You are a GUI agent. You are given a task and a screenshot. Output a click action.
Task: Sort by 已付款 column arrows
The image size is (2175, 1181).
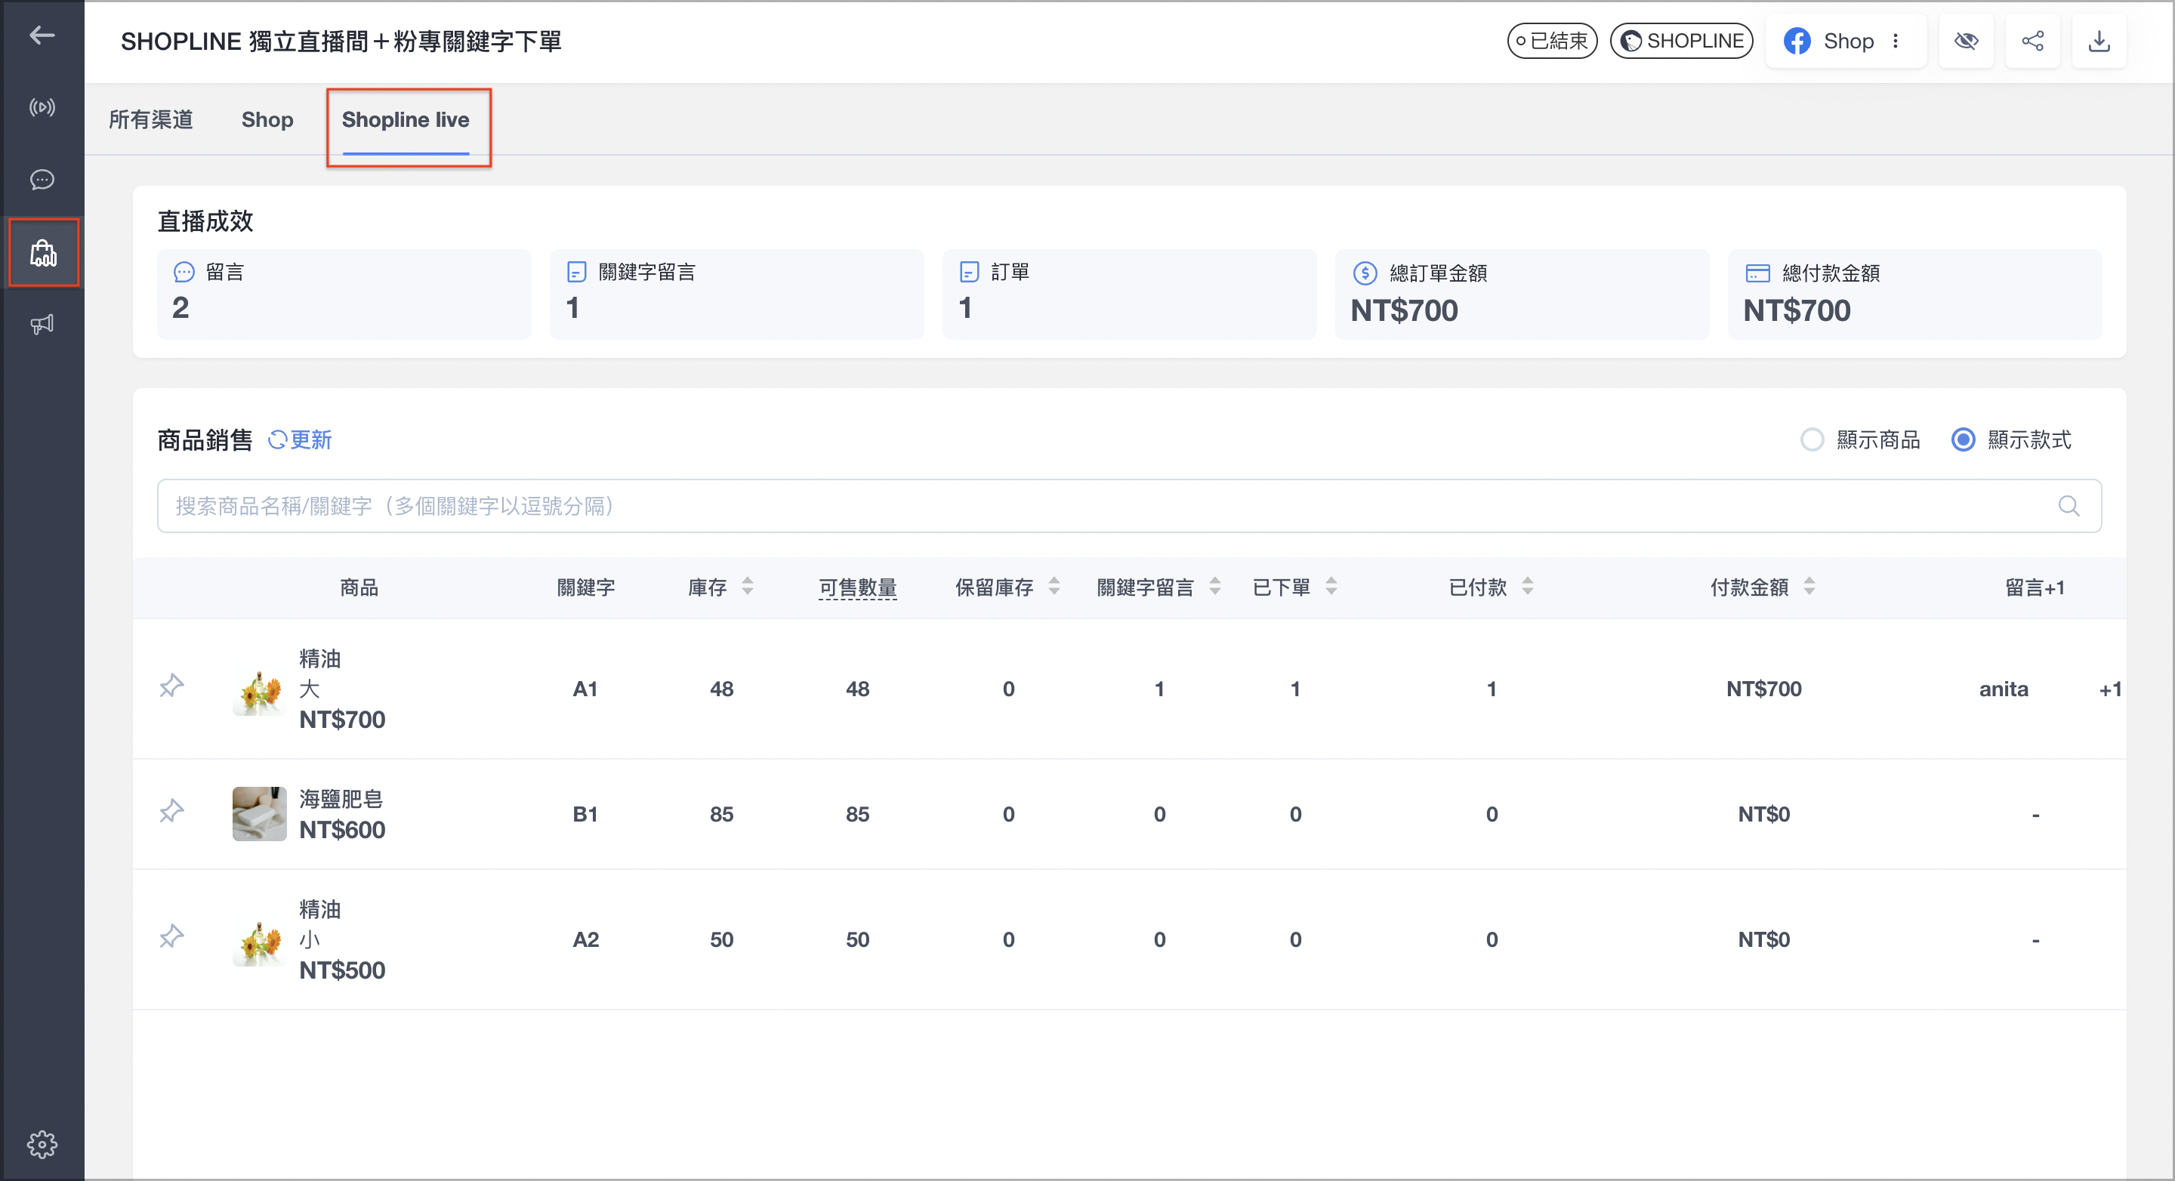click(1527, 587)
